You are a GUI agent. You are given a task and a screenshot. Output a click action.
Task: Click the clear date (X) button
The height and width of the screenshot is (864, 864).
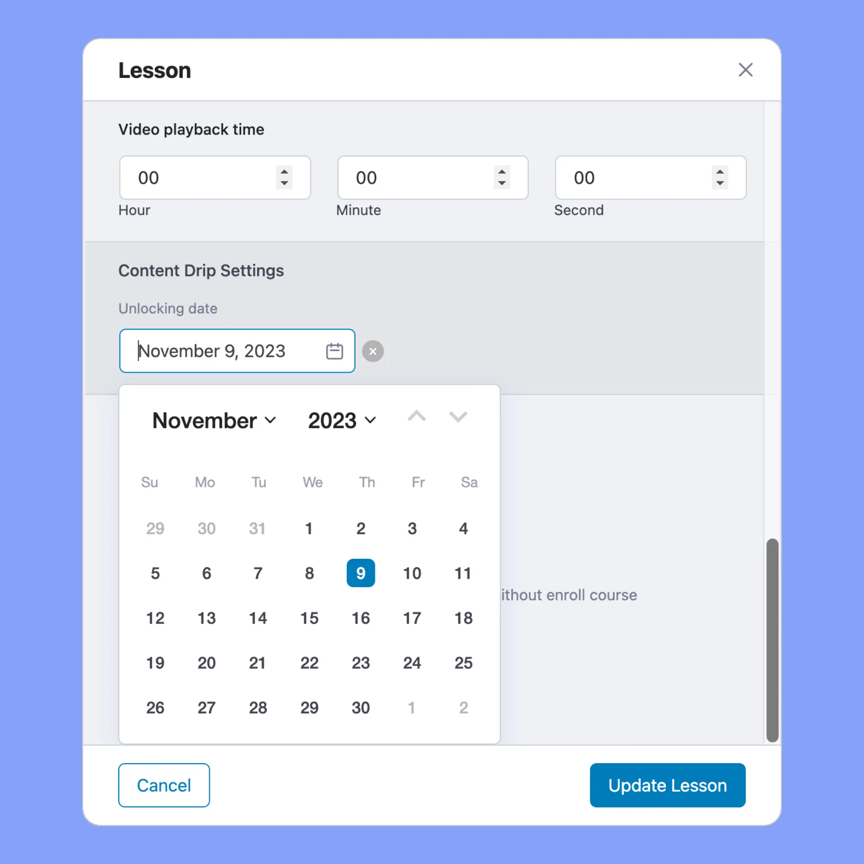click(373, 351)
